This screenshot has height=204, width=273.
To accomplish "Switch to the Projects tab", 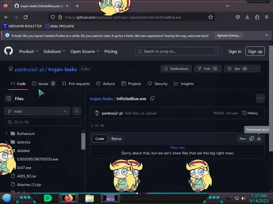I will click(131, 84).
